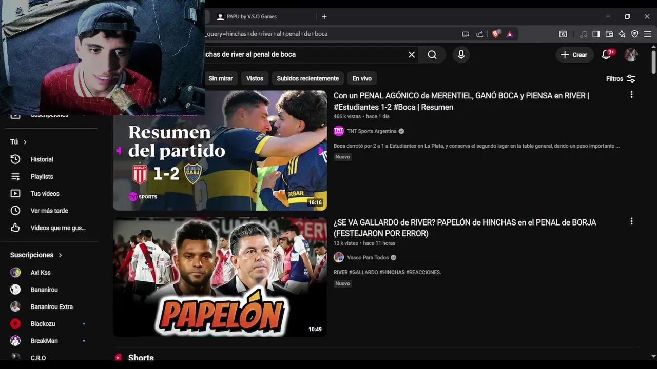Screen dimensions: 657x369
Task: Visit the TNT Sports Argentina channel name
Action: (x=371, y=131)
